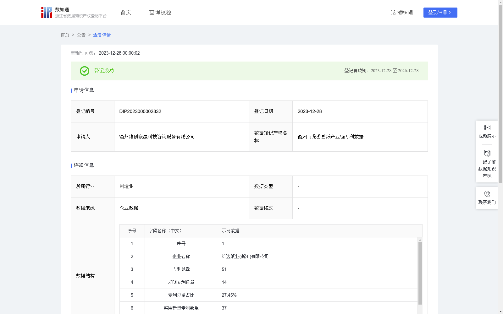Open the 首页 navigation menu item
503x314 pixels.
click(126, 12)
